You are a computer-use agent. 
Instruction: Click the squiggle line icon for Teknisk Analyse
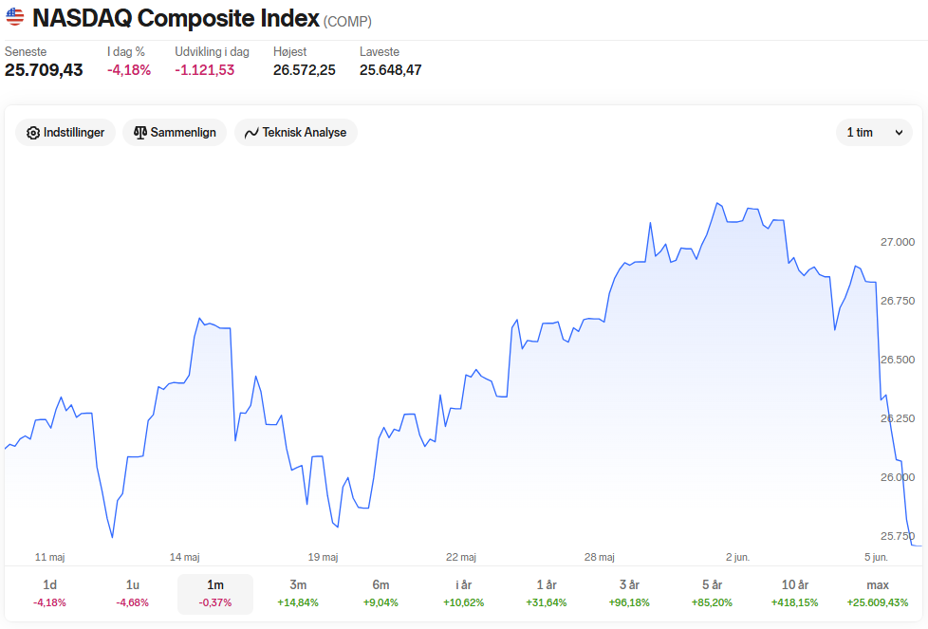point(251,133)
